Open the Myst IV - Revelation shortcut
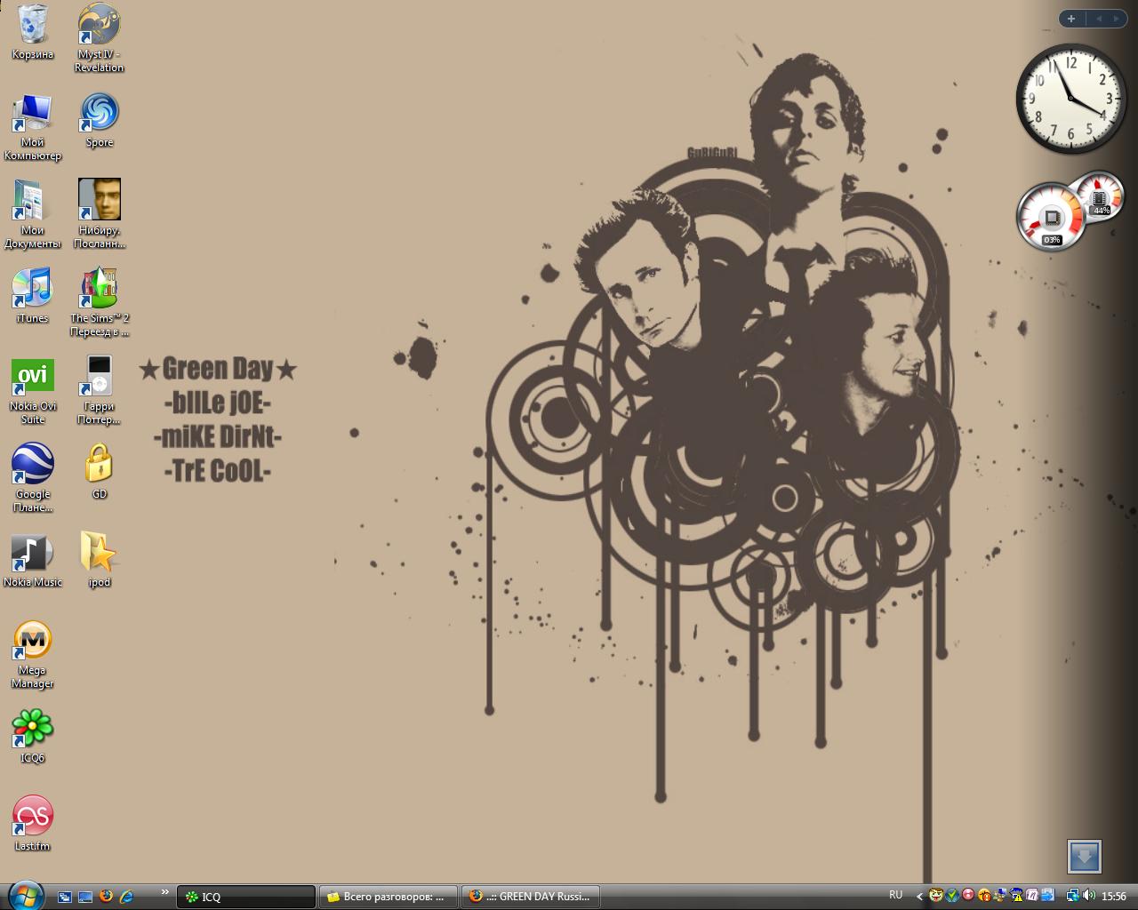This screenshot has height=910, width=1138. [x=99, y=38]
